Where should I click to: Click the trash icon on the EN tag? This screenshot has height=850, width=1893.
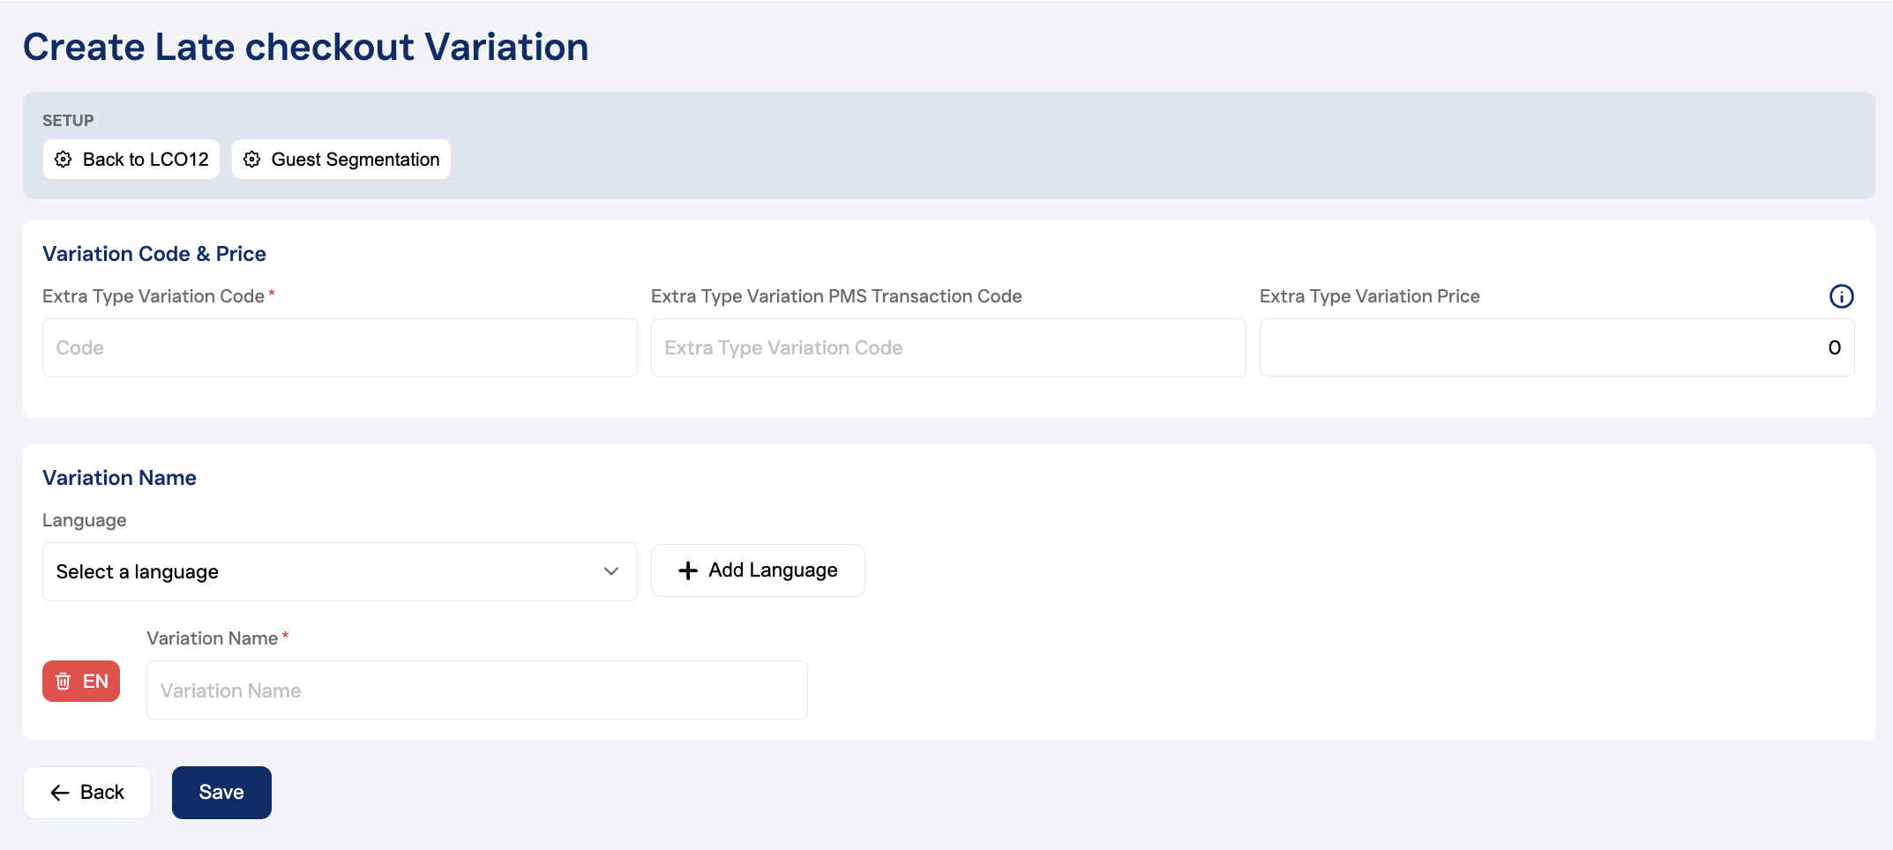64,682
